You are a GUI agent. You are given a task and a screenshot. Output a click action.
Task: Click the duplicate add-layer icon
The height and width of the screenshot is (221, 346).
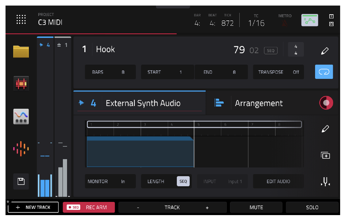point(325,155)
